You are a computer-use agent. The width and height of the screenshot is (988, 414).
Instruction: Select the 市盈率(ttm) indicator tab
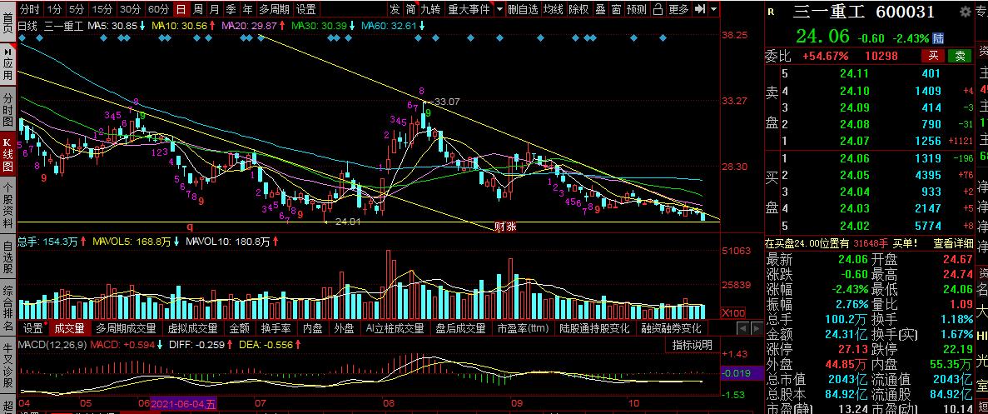point(523,328)
